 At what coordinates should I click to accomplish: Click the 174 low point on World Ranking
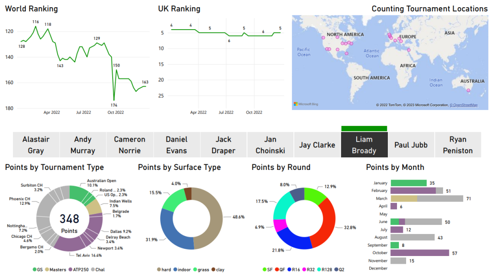pyautogui.click(x=114, y=100)
